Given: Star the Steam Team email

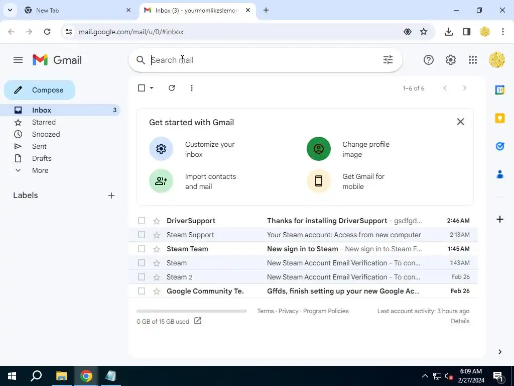Looking at the screenshot, I should (x=157, y=249).
